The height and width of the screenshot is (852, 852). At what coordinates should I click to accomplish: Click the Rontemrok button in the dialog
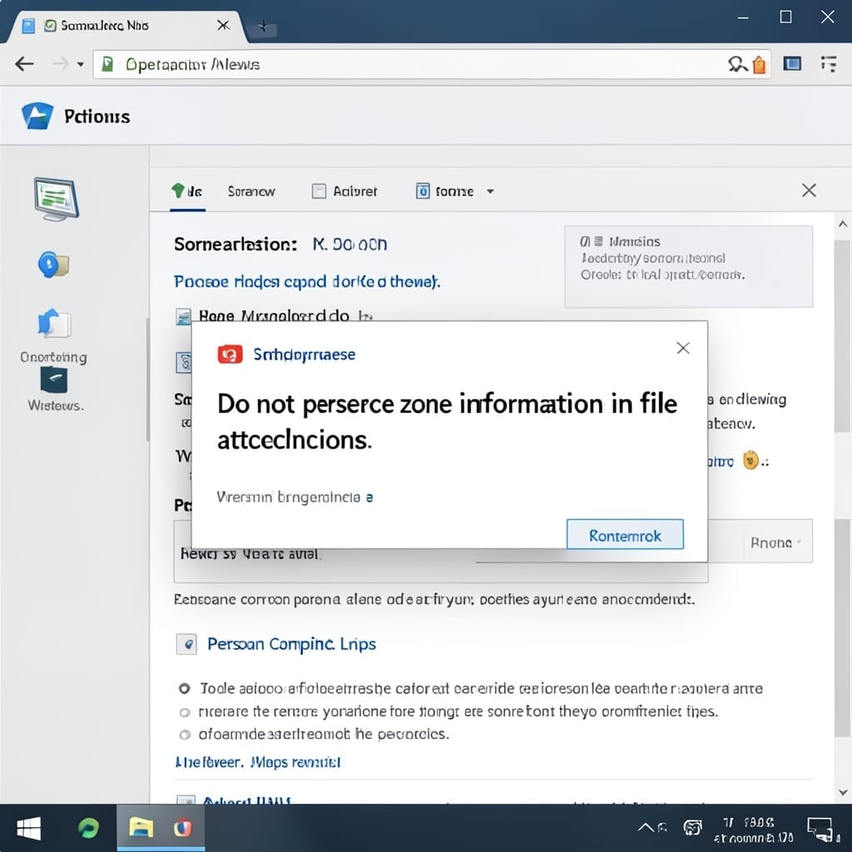click(625, 535)
